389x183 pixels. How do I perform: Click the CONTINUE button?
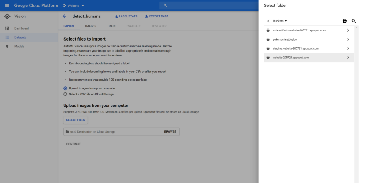coord(73,144)
